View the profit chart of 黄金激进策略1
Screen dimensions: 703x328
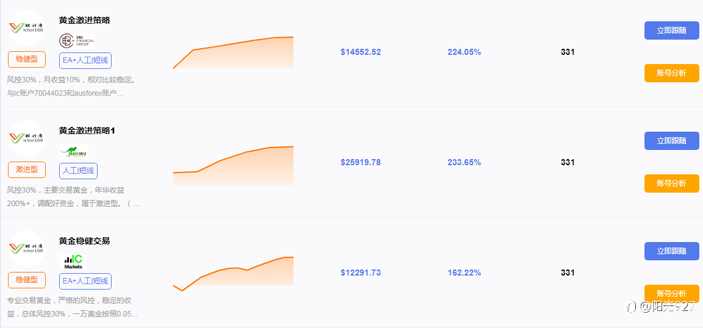tap(233, 166)
